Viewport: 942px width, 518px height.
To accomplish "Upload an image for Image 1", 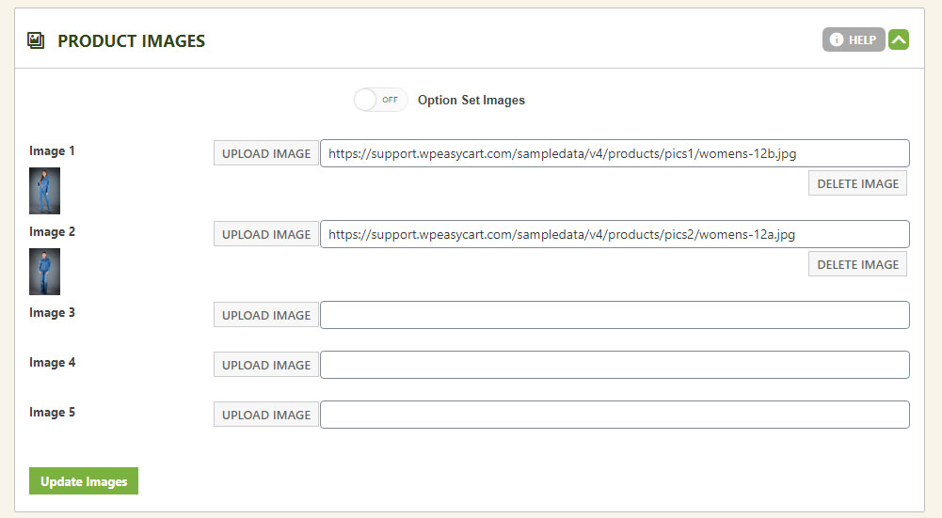I will pyautogui.click(x=266, y=153).
